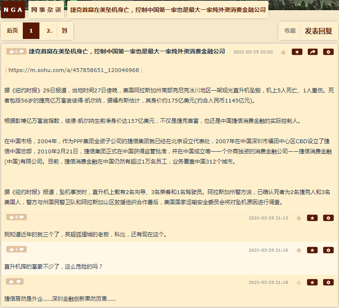Click the timestamp 2021-03-29 21:13
This screenshot has height=308, width=339.
coord(268,218)
